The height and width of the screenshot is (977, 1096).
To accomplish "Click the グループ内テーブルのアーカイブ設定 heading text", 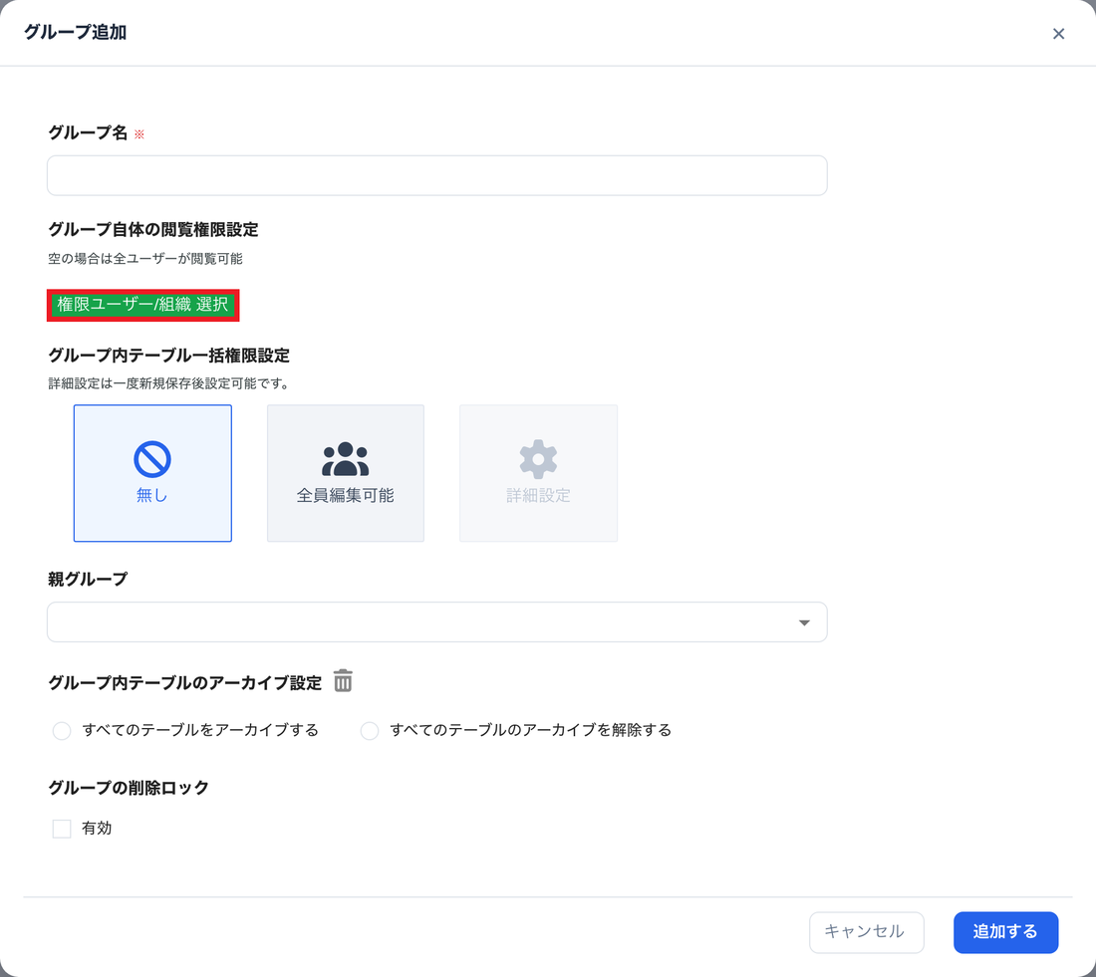I will (x=184, y=683).
